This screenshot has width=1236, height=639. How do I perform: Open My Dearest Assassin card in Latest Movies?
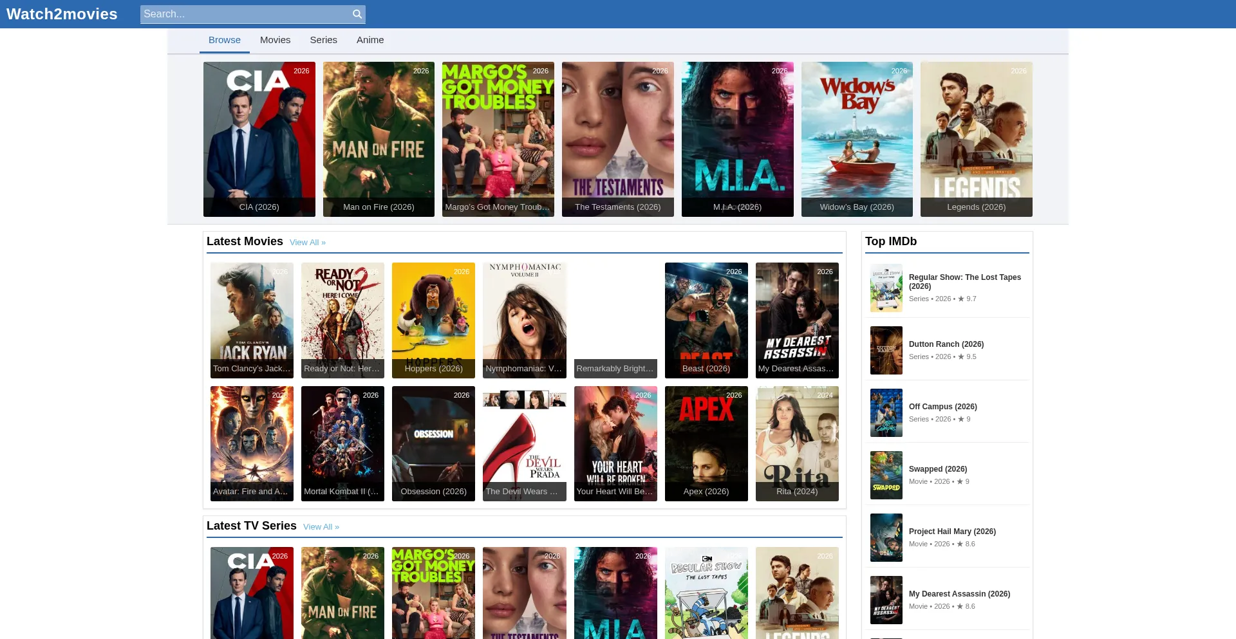pos(797,320)
